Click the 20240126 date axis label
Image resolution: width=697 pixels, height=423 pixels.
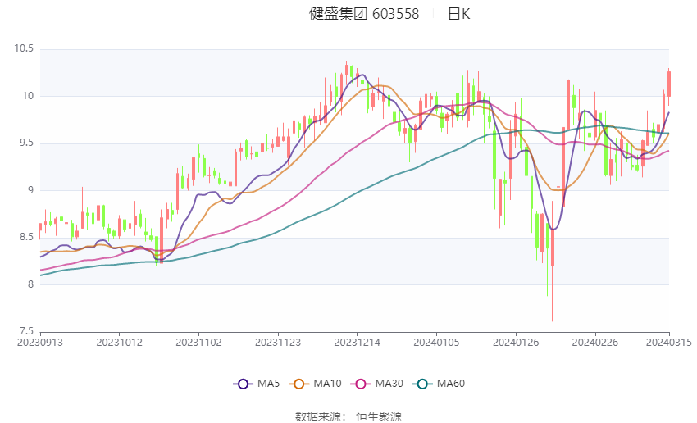[x=516, y=343]
